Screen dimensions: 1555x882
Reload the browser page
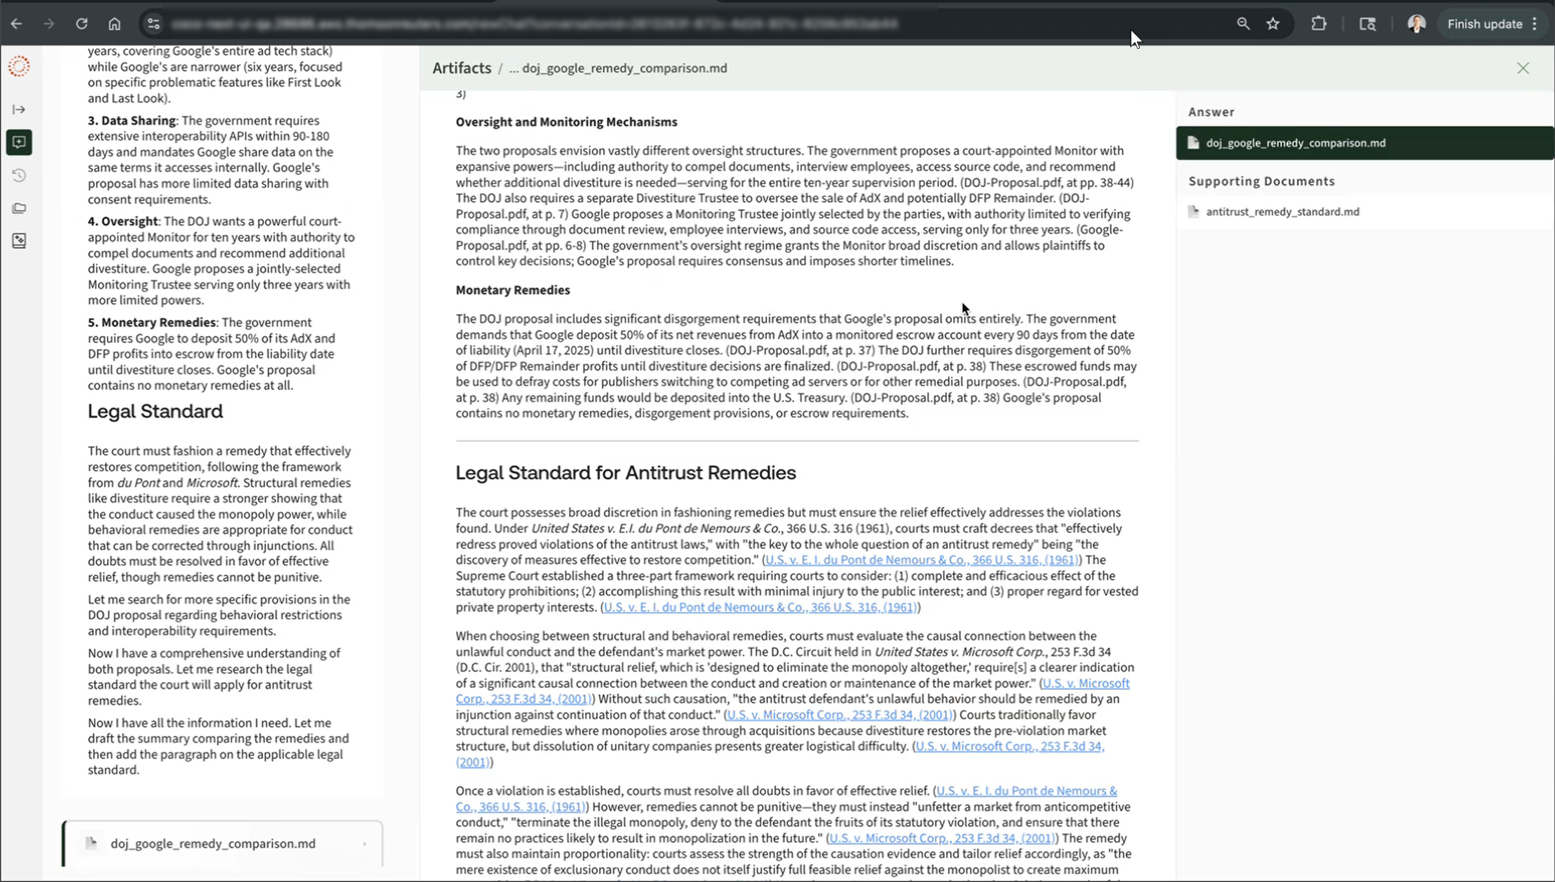point(82,23)
